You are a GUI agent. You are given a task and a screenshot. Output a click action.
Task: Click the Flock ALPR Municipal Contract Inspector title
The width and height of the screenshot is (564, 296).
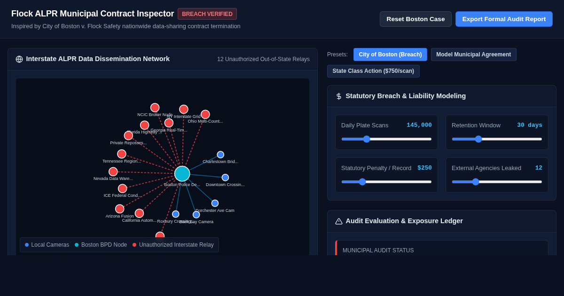(93, 14)
